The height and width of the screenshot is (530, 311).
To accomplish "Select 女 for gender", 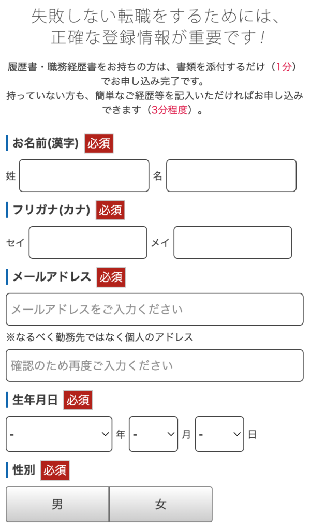I will click(161, 504).
